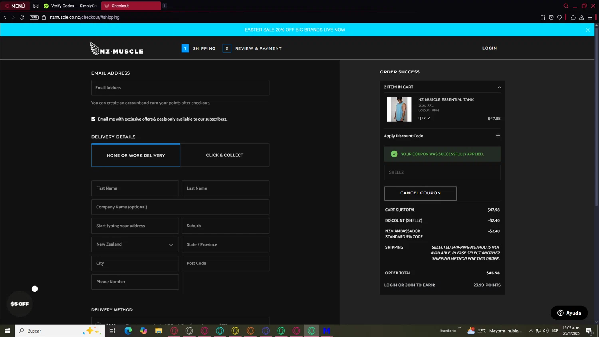Open the notifications center icon
599x337 pixels.
[x=589, y=331]
